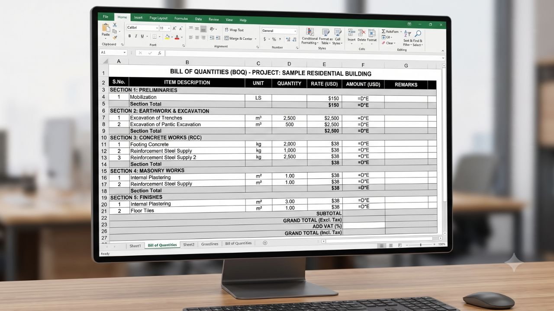Screen dimensions: 554x311
Task: Click the Copy icon
Action: (115, 31)
